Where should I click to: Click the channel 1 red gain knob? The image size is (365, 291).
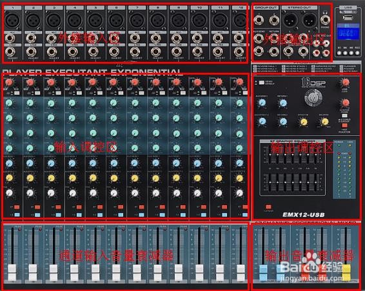(9, 82)
